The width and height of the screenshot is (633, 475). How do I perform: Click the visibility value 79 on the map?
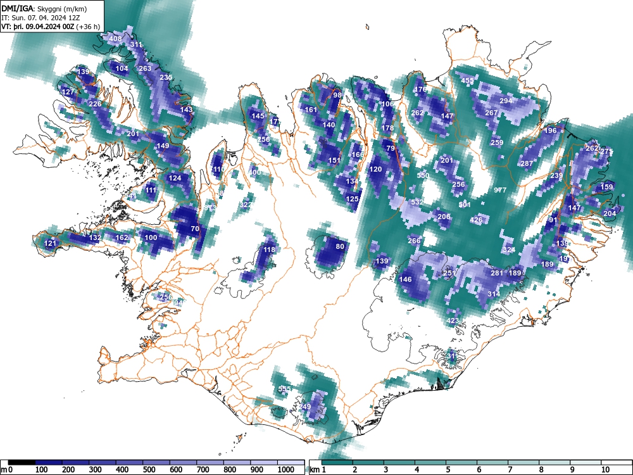(391, 148)
